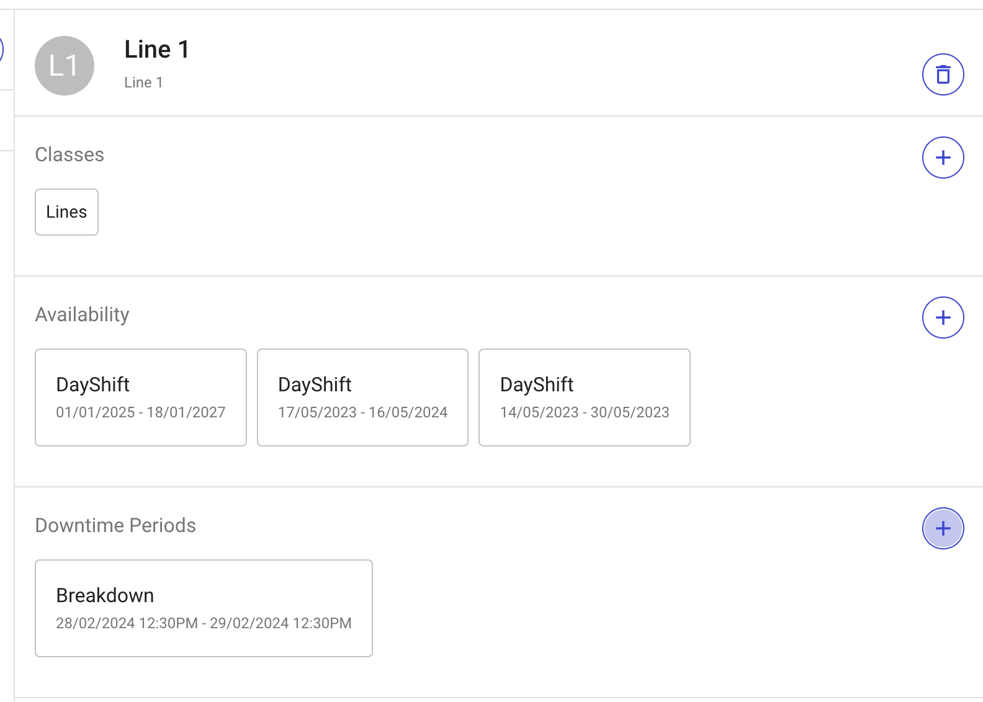Click the Classes section heading
The width and height of the screenshot is (983, 702).
click(x=70, y=154)
